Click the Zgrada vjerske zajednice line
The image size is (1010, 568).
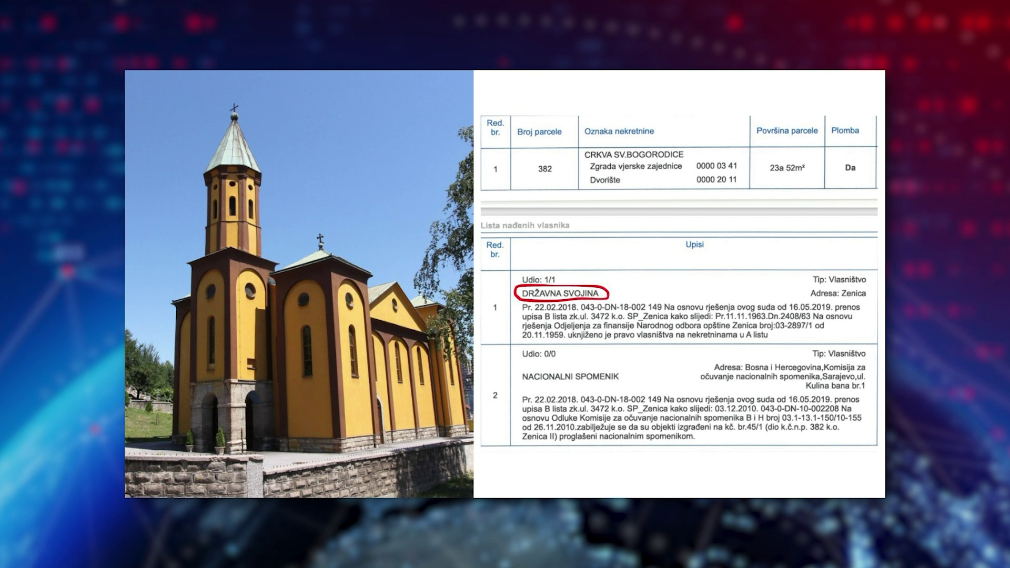pos(635,166)
